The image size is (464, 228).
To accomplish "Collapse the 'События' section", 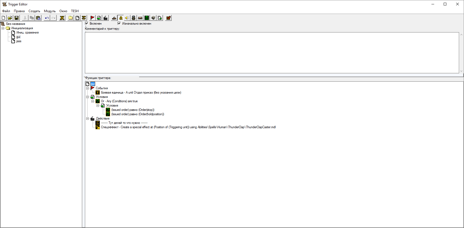I will [x=87, y=88].
